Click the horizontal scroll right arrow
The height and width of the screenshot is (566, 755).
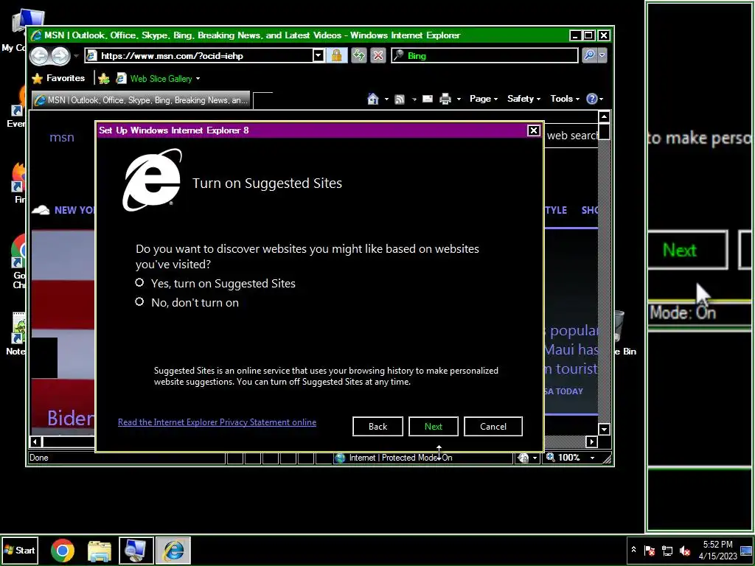pos(592,441)
